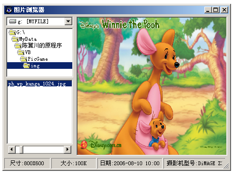The width and height of the screenshot is (241, 178).
Task: Open the drive selection dropdown arrow
Action: (68, 21)
